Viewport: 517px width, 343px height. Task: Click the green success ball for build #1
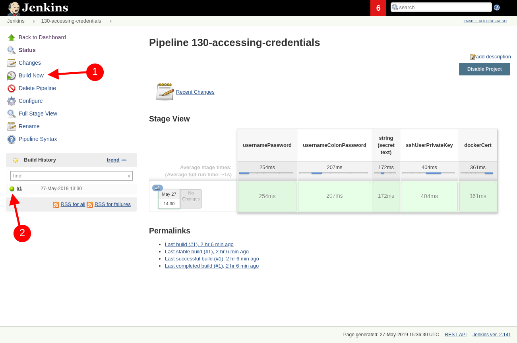(12, 189)
